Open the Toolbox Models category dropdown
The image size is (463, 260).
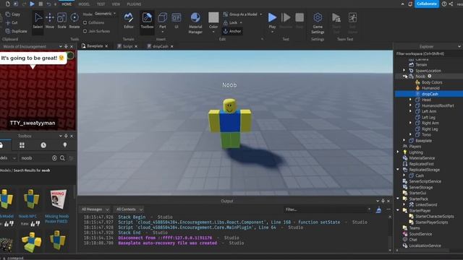(x=8, y=158)
